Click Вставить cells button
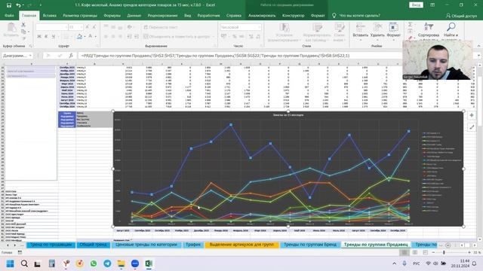Viewport: 483px width, 271px height. click(360, 31)
